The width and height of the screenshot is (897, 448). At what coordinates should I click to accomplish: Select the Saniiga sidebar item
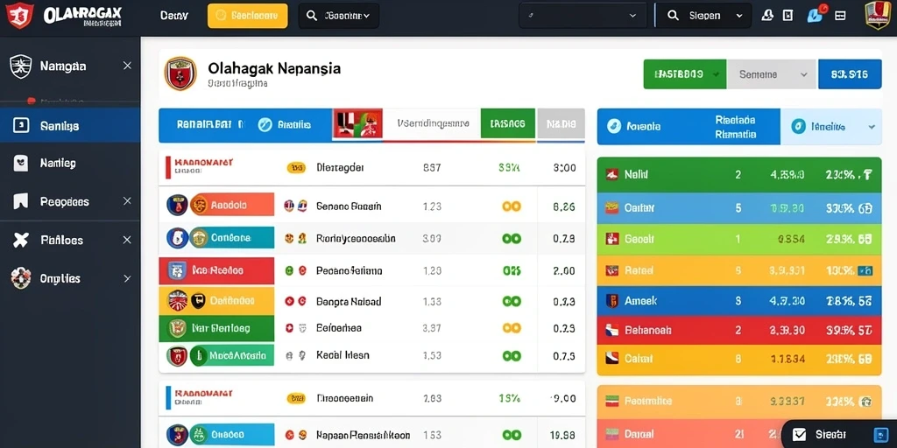(x=70, y=125)
